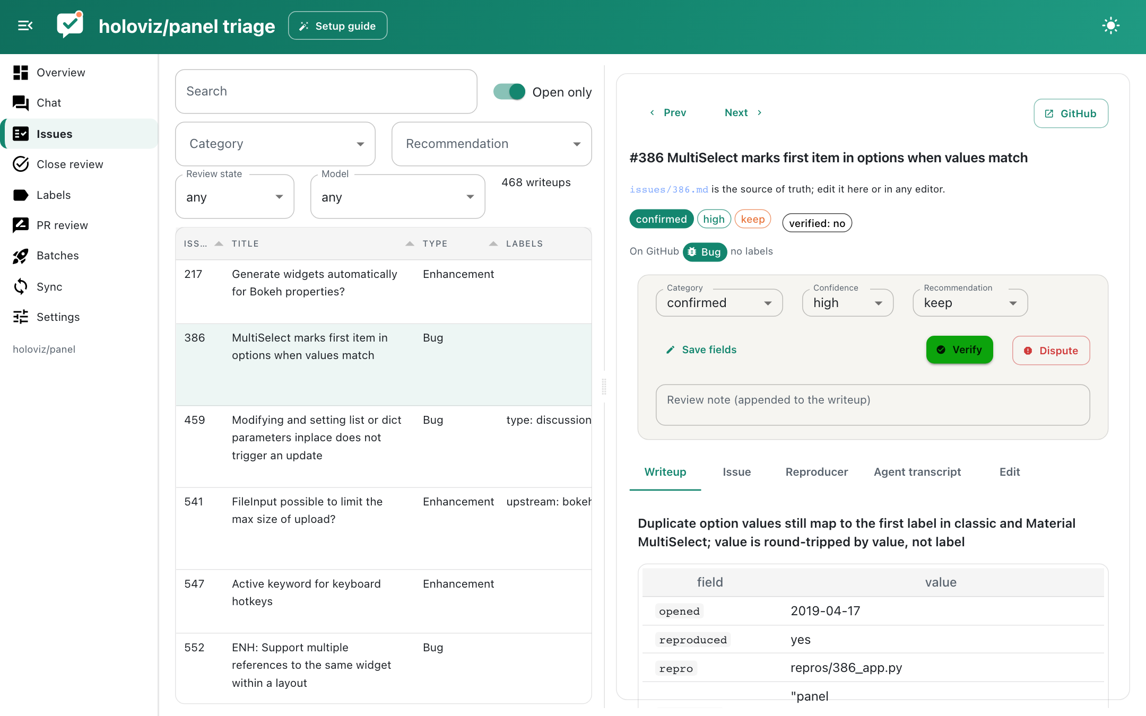Select issue 459 row in the table
1146x716 pixels.
click(x=384, y=447)
